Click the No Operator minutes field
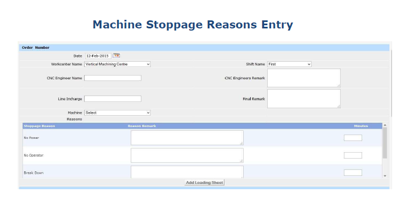 coord(353,155)
